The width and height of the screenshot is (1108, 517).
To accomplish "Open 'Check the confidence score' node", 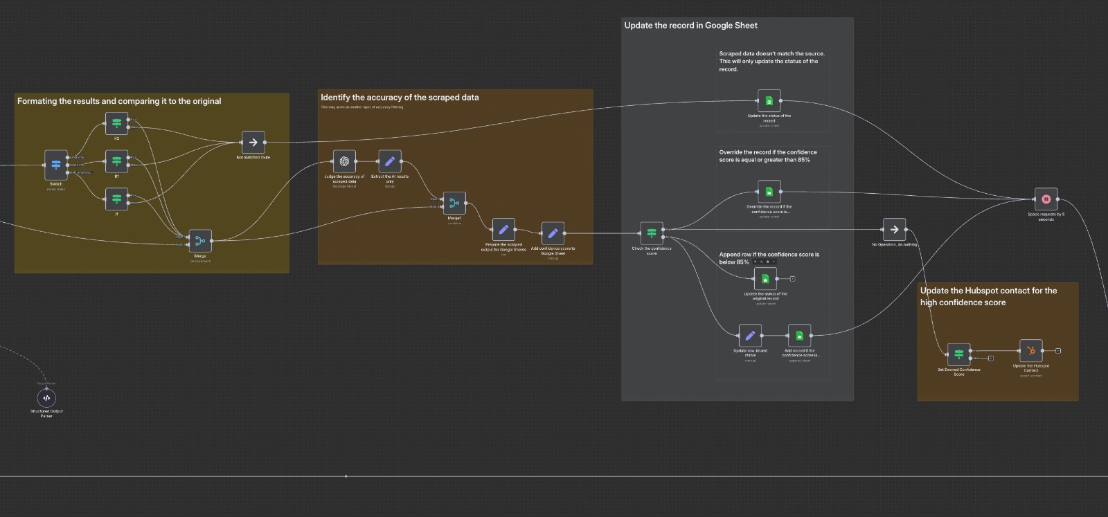I will click(x=652, y=233).
